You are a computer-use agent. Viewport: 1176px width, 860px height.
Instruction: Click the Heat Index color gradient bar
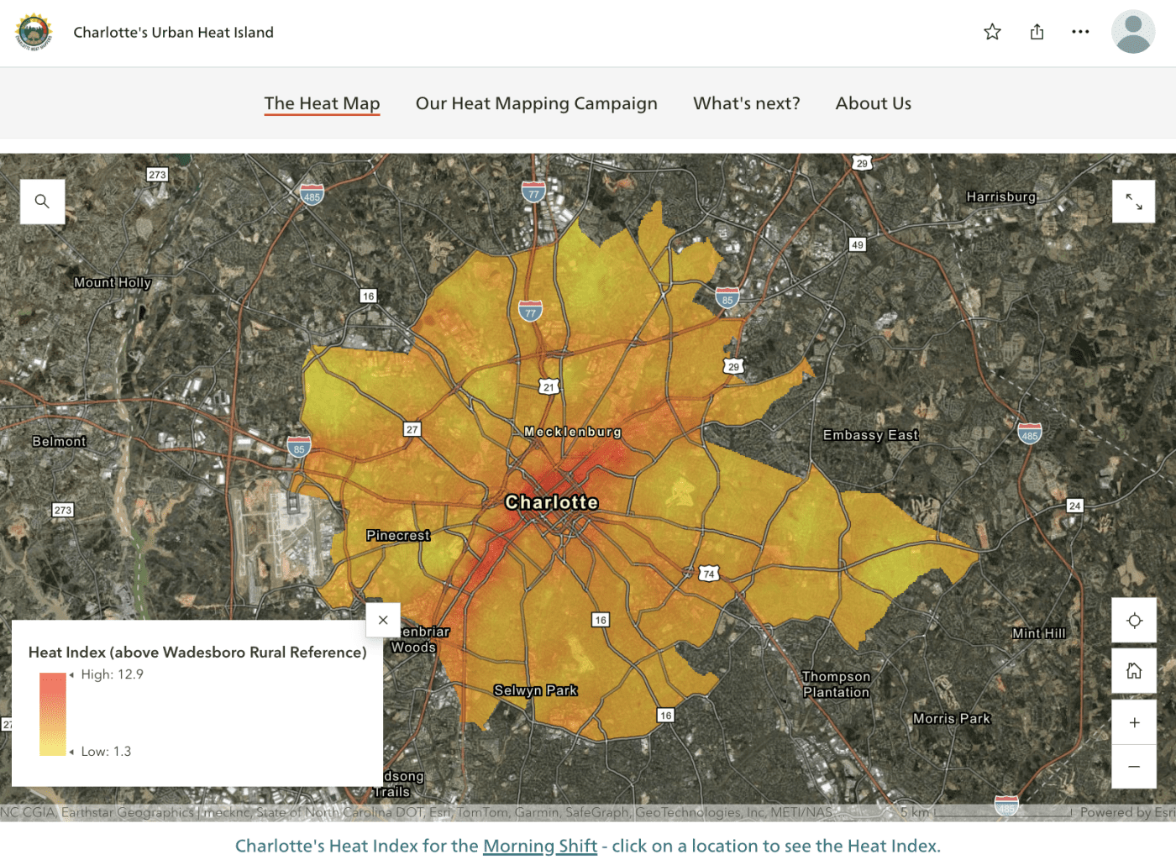coord(50,712)
